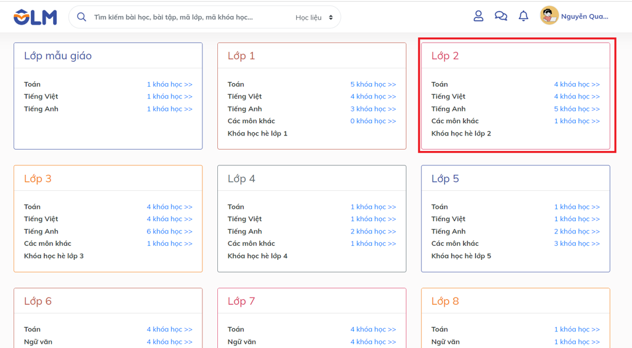Open Lớp 5 Tiếng Anh 2 khóa học link

pyautogui.click(x=577, y=231)
